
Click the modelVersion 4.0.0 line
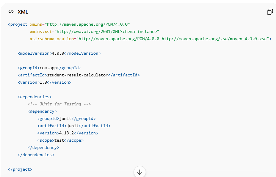tap(59, 53)
